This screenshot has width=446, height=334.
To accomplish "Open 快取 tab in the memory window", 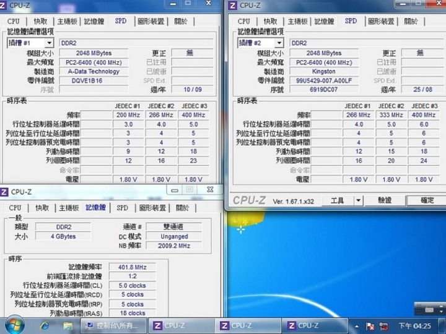I will pyautogui.click(x=42, y=208).
